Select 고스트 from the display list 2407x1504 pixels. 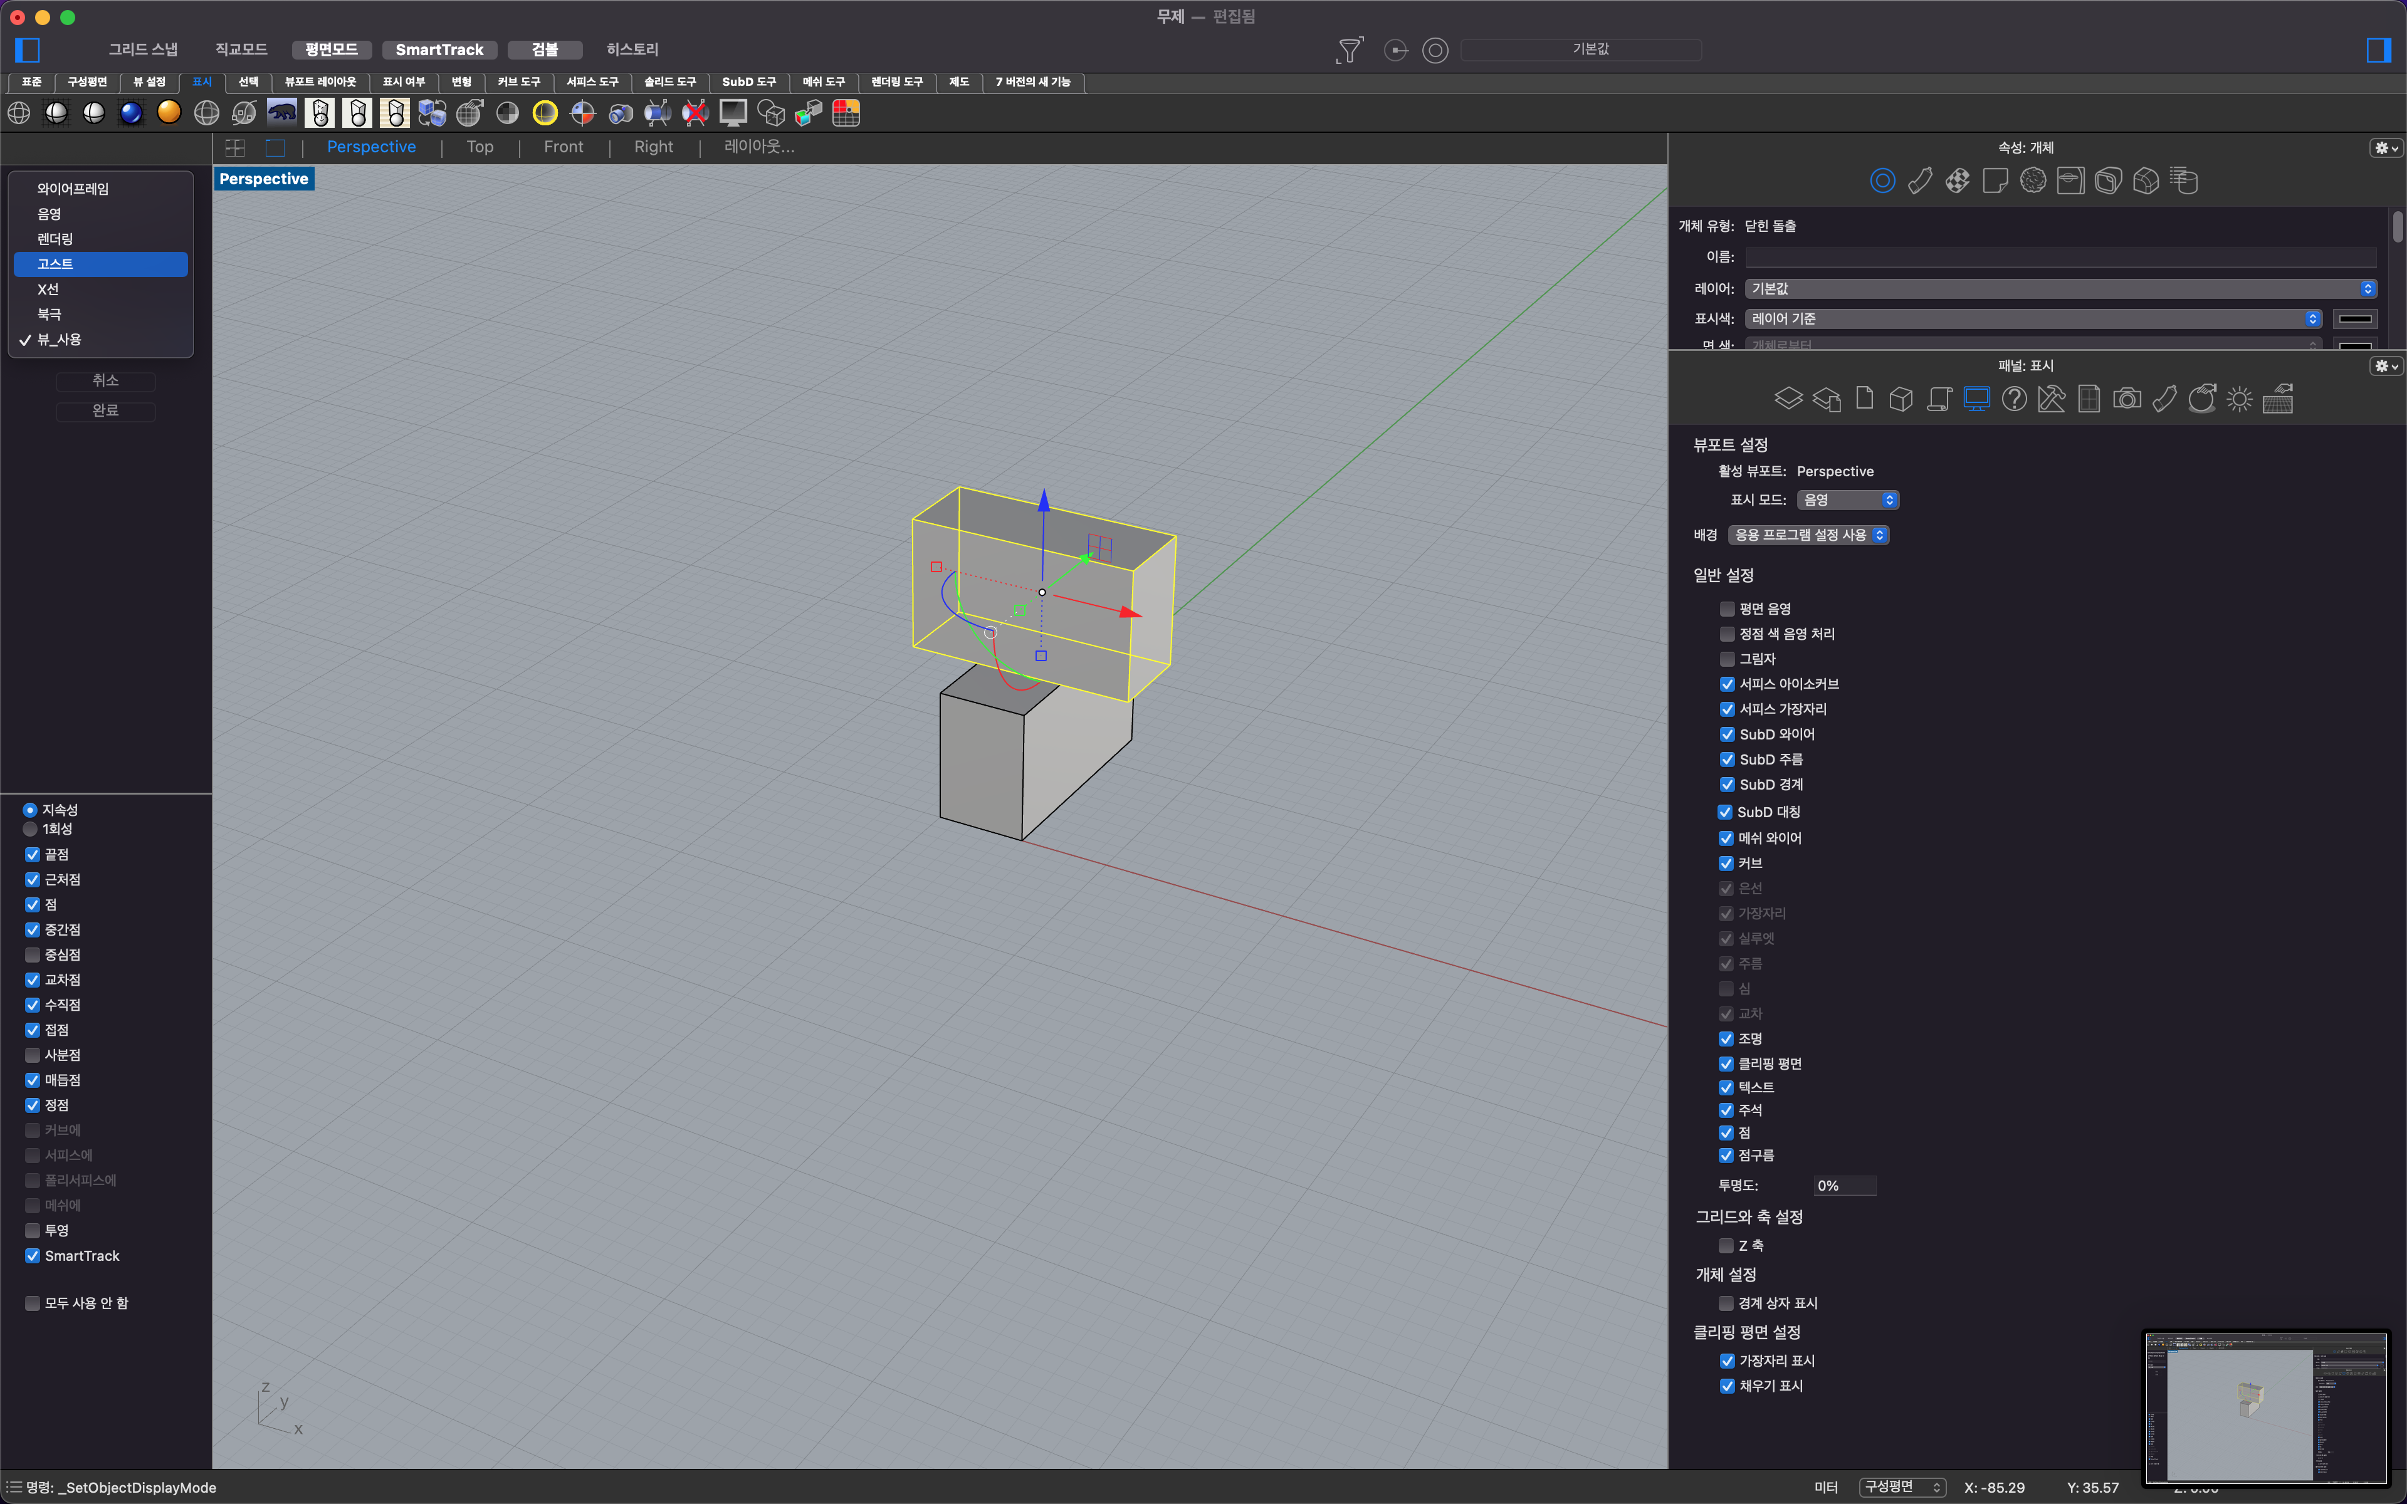tap(100, 264)
